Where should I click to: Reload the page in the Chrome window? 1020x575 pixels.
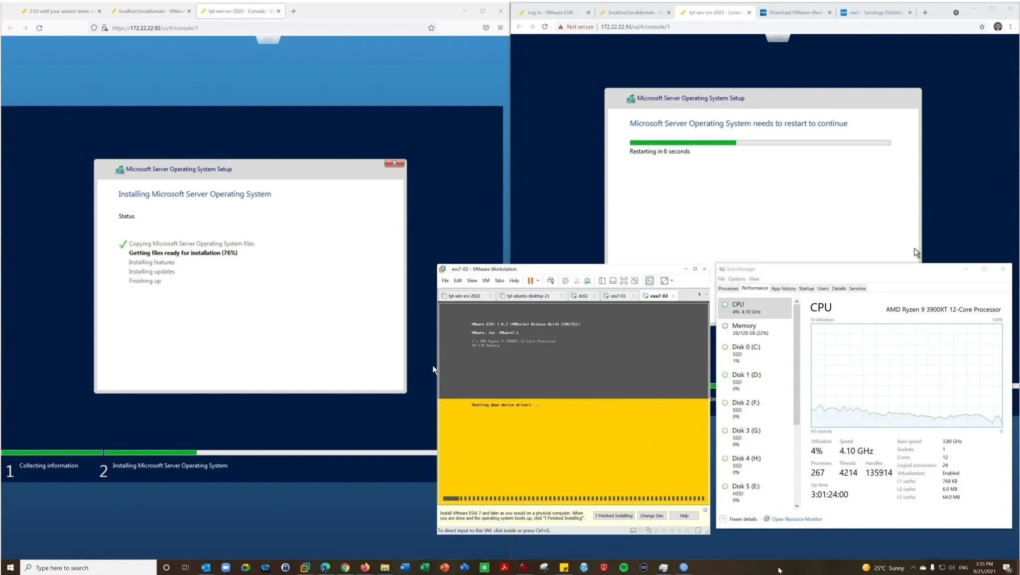tap(545, 27)
